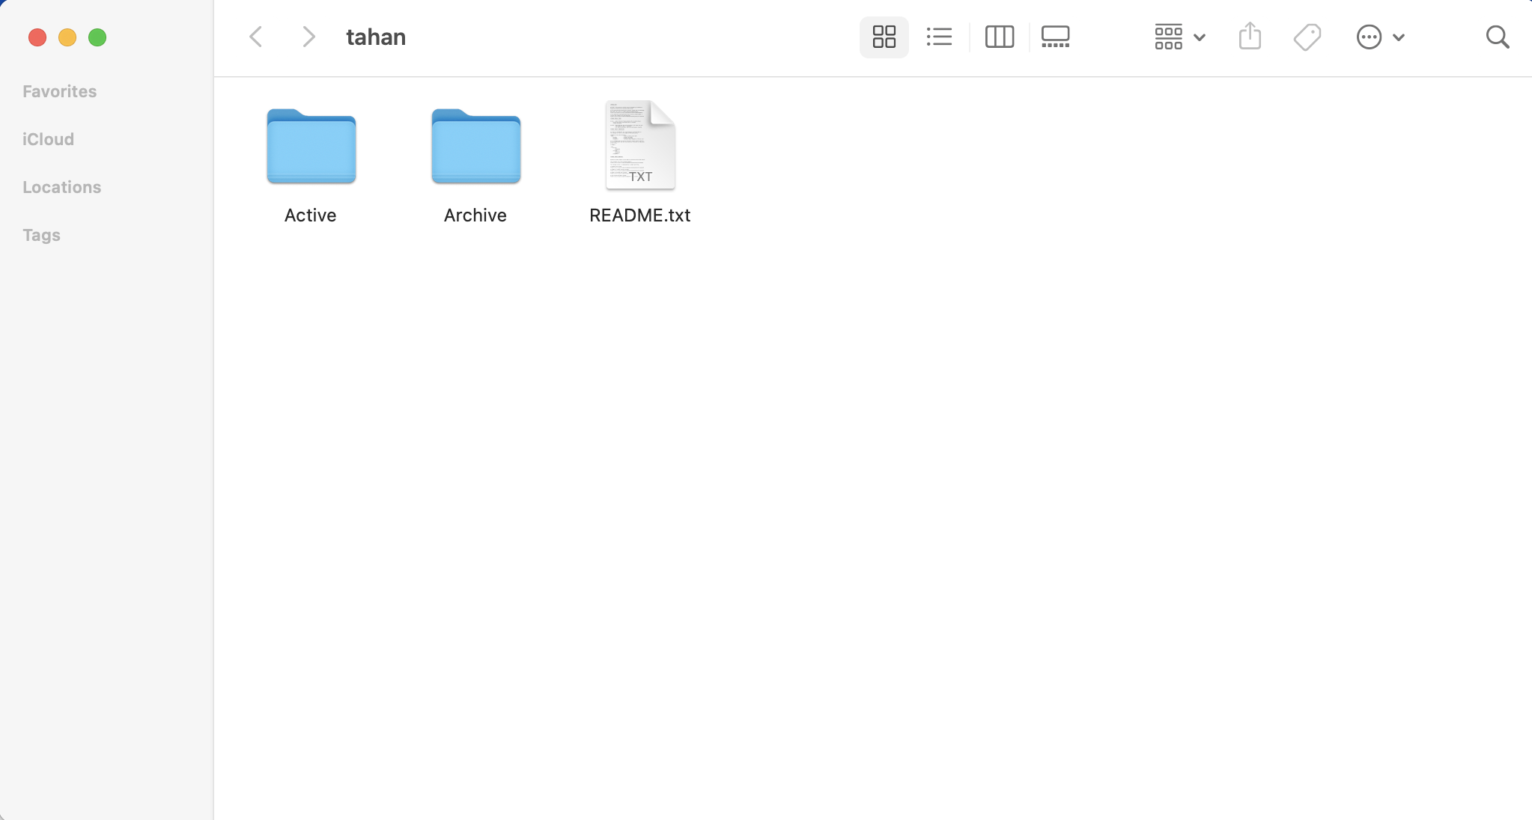Click the tahan window title
The image size is (1532, 820).
coord(375,37)
